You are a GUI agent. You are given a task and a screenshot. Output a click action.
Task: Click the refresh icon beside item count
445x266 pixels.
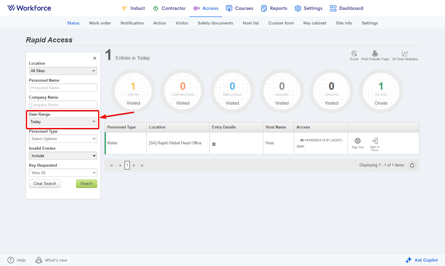[x=412, y=165]
